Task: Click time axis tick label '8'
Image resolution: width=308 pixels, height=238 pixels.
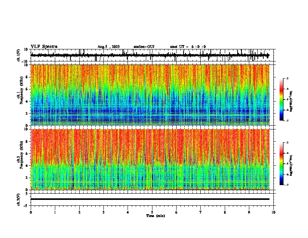Action: (x=225, y=212)
